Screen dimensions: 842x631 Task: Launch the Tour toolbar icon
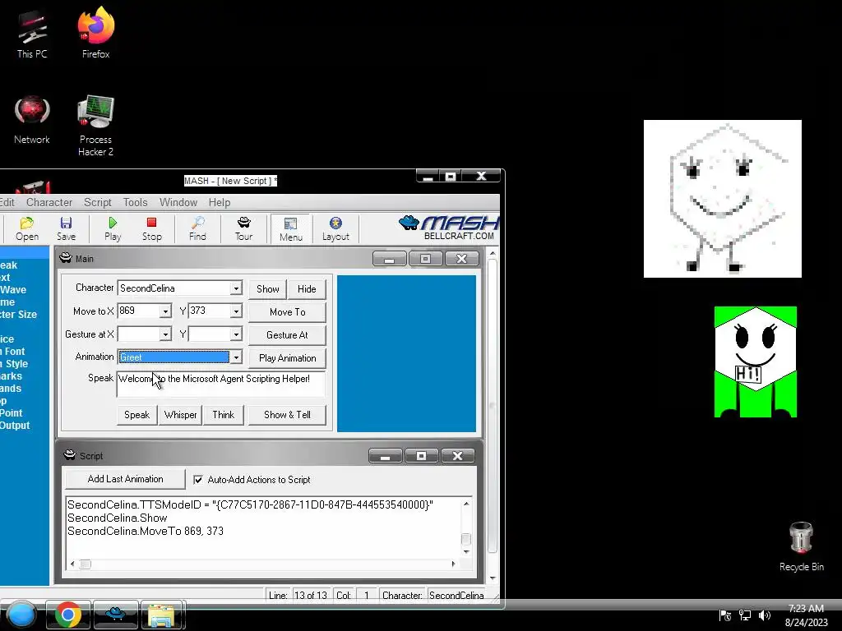pyautogui.click(x=243, y=228)
